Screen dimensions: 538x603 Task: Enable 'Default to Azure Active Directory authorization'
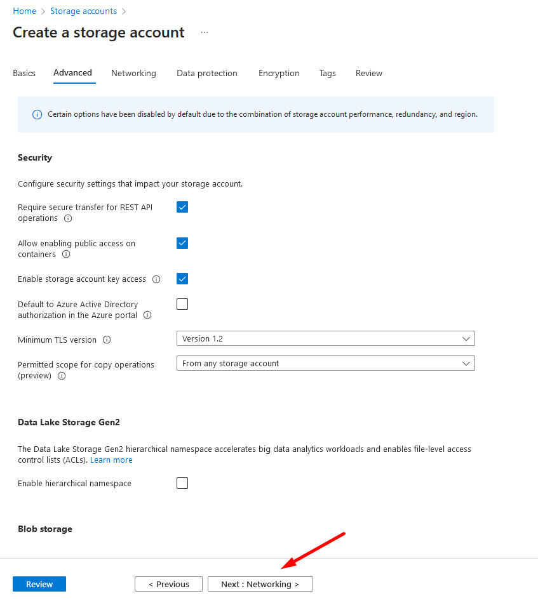182,304
